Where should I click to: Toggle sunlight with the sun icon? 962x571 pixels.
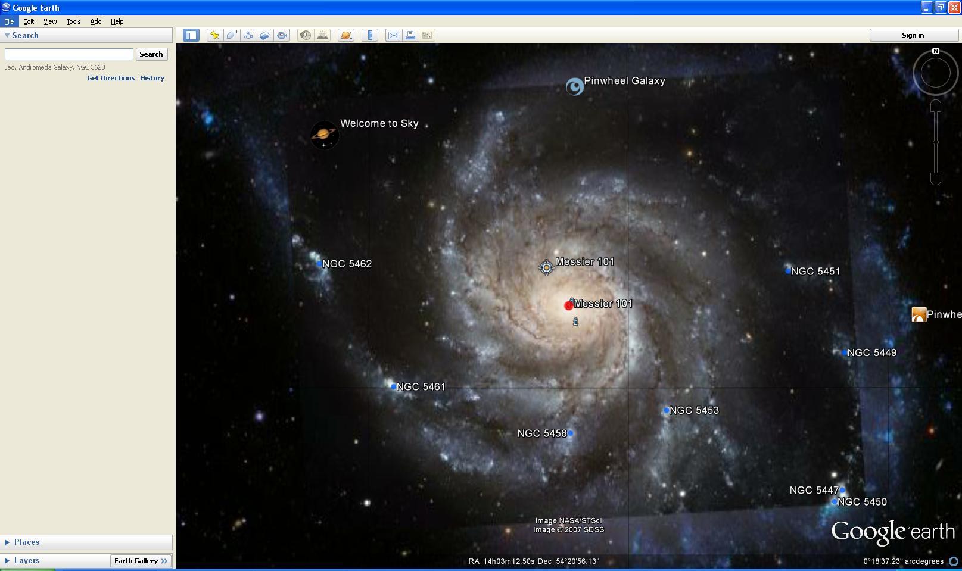[x=322, y=35]
